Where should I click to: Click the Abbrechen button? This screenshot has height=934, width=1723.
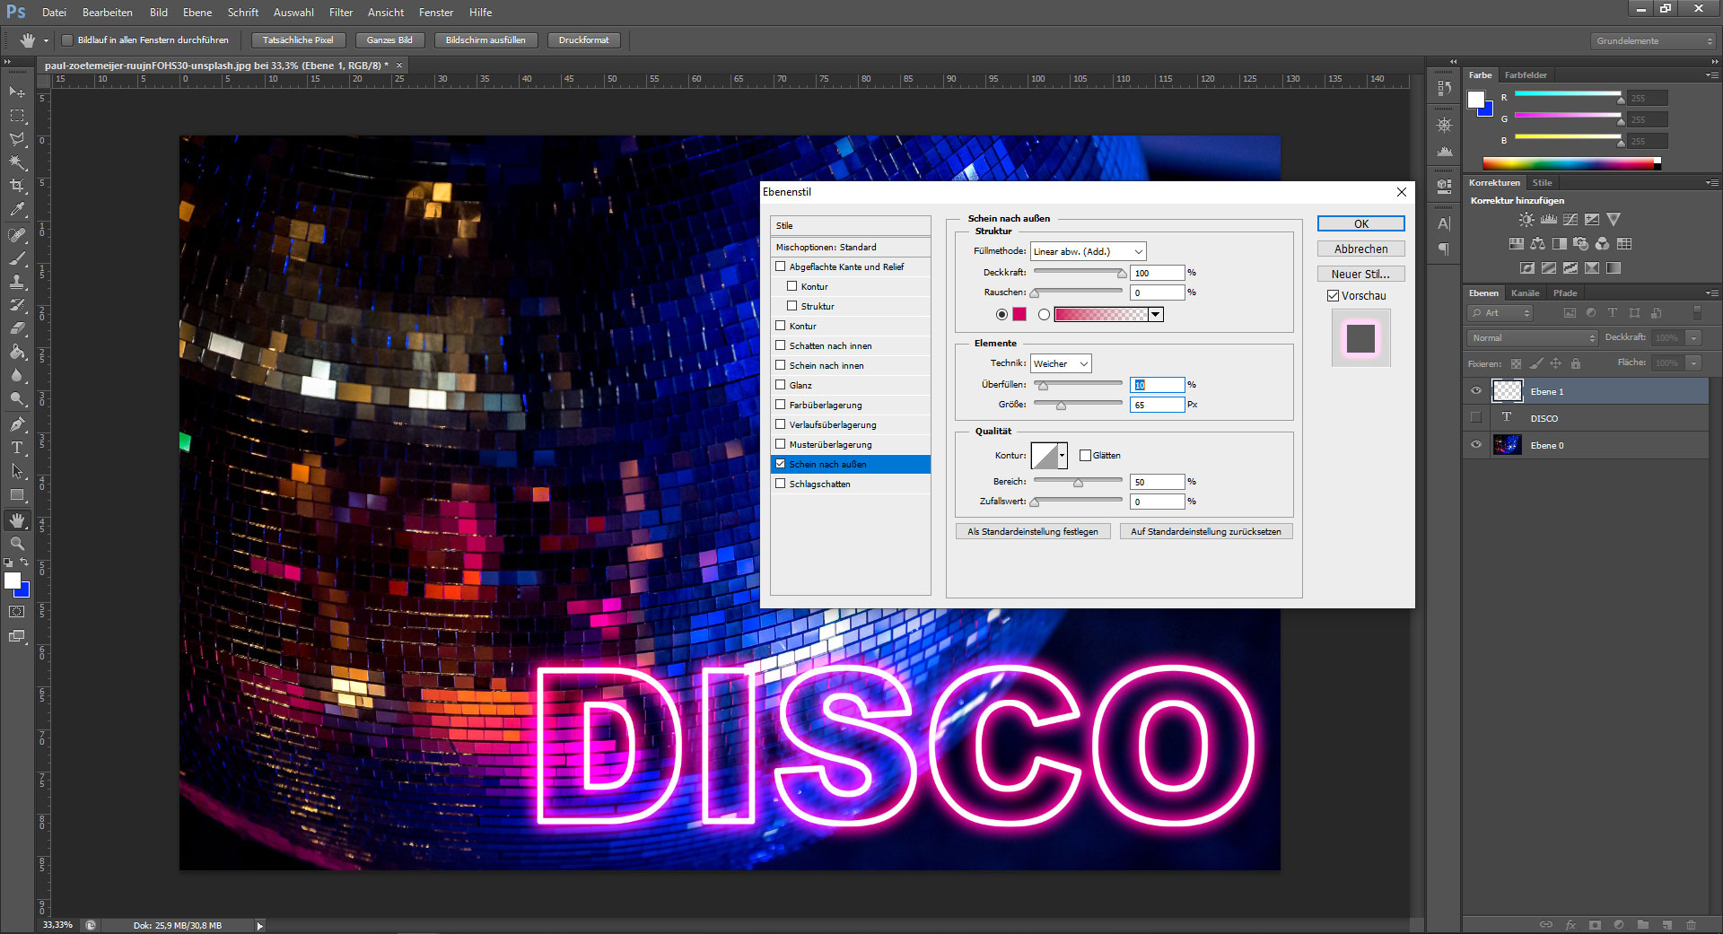coord(1360,249)
